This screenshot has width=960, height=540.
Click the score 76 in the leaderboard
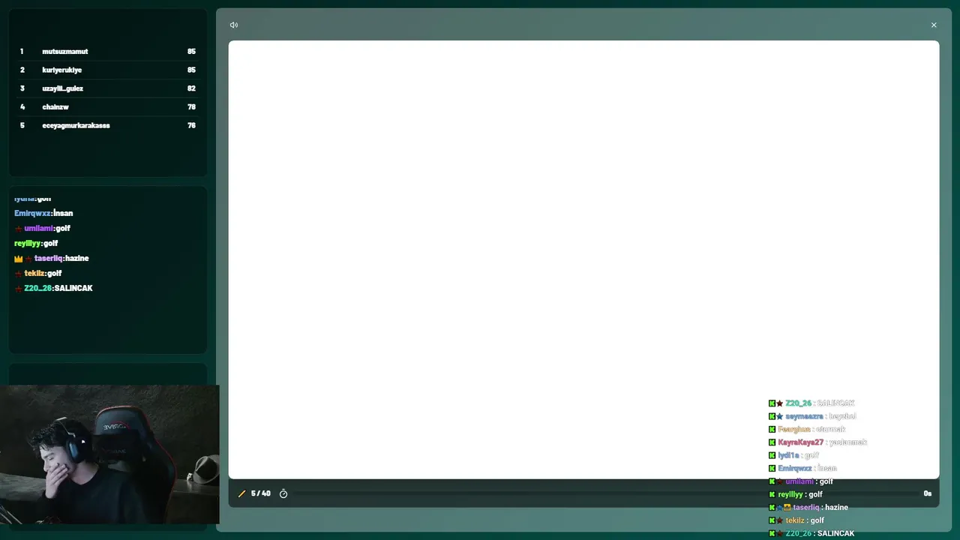(191, 125)
